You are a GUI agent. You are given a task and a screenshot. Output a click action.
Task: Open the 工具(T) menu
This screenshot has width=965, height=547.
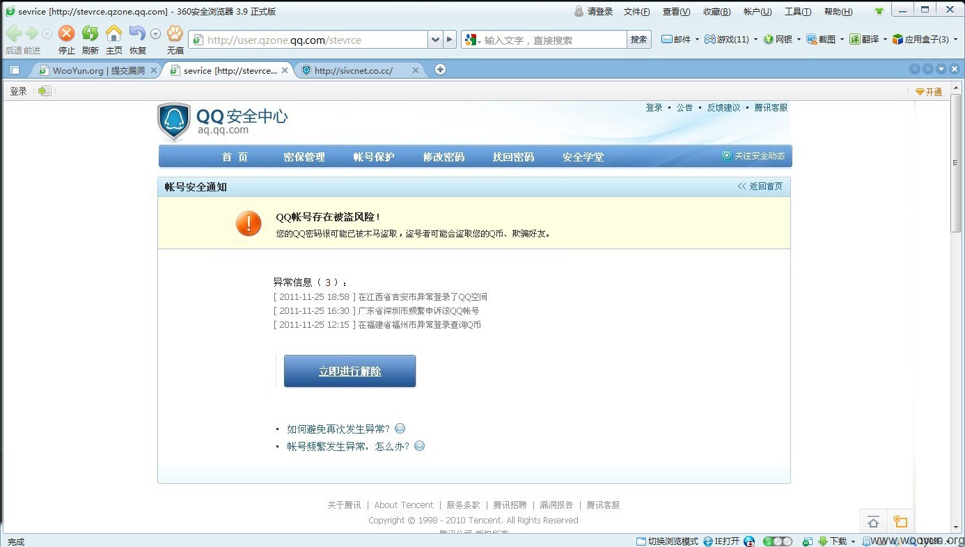[798, 11]
